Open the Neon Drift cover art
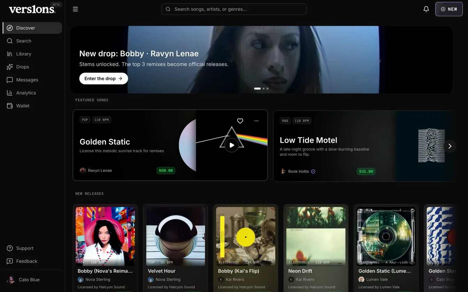This screenshot has width=468, height=292. tap(316, 236)
